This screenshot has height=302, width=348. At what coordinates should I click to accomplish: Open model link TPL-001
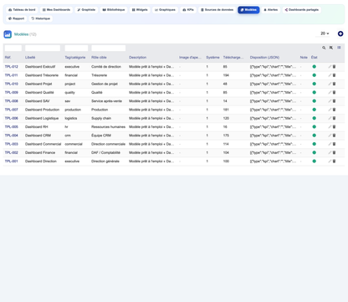tap(12, 161)
